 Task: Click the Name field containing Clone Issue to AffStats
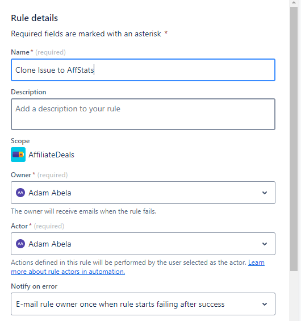pyautogui.click(x=143, y=70)
